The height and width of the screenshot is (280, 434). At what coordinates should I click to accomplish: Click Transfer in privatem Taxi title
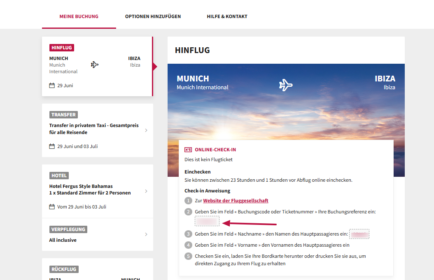94,129
